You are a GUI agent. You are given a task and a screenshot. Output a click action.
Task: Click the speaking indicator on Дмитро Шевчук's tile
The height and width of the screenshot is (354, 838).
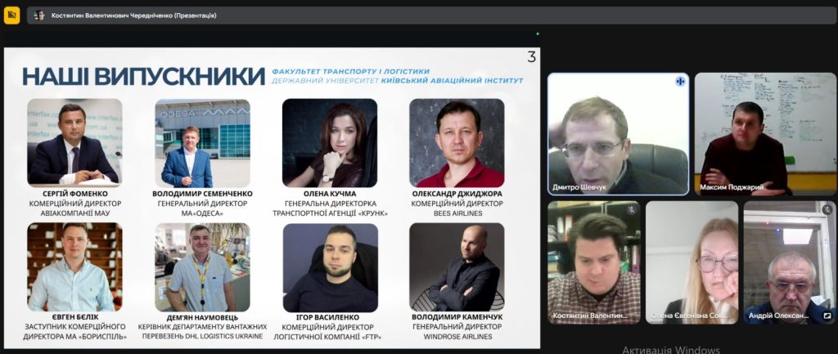(680, 82)
